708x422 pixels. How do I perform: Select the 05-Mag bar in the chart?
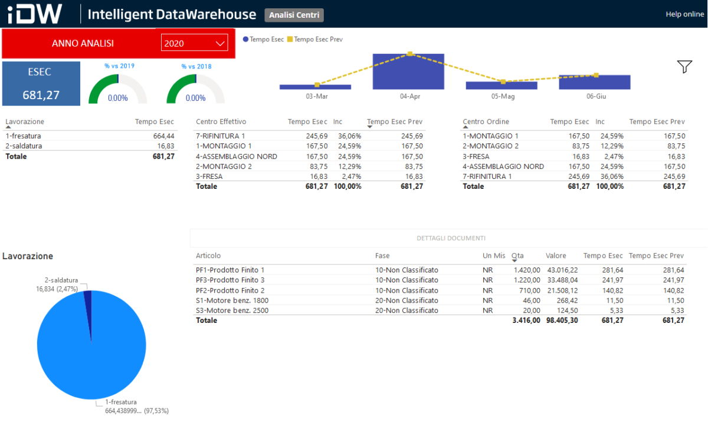501,86
